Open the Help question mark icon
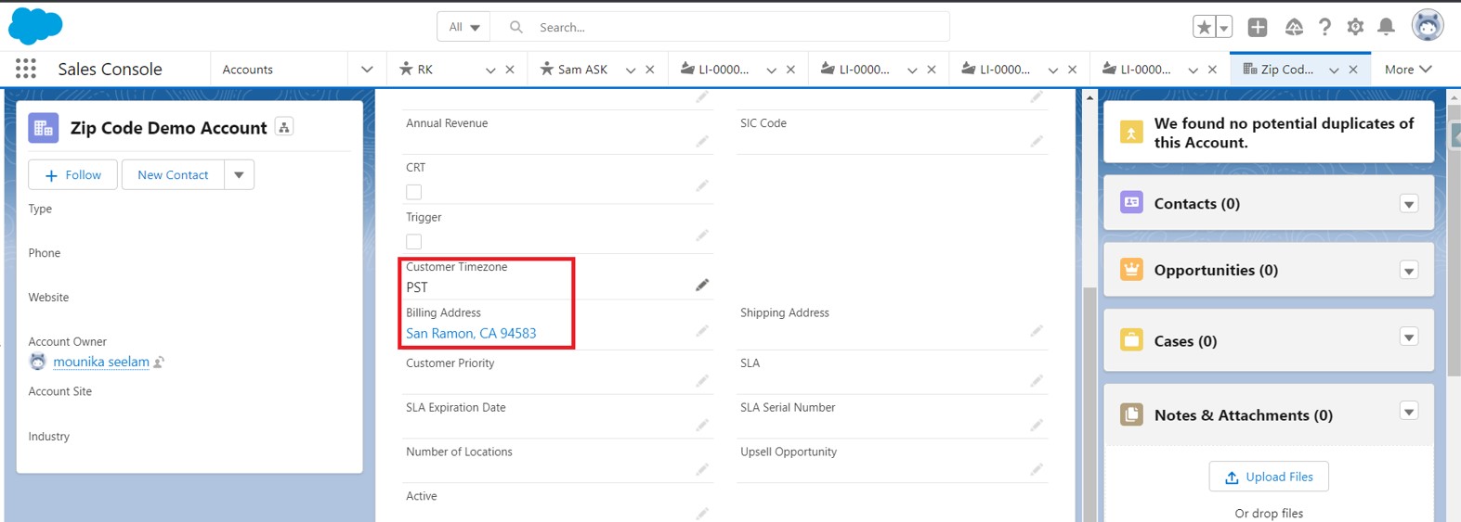 (1324, 27)
